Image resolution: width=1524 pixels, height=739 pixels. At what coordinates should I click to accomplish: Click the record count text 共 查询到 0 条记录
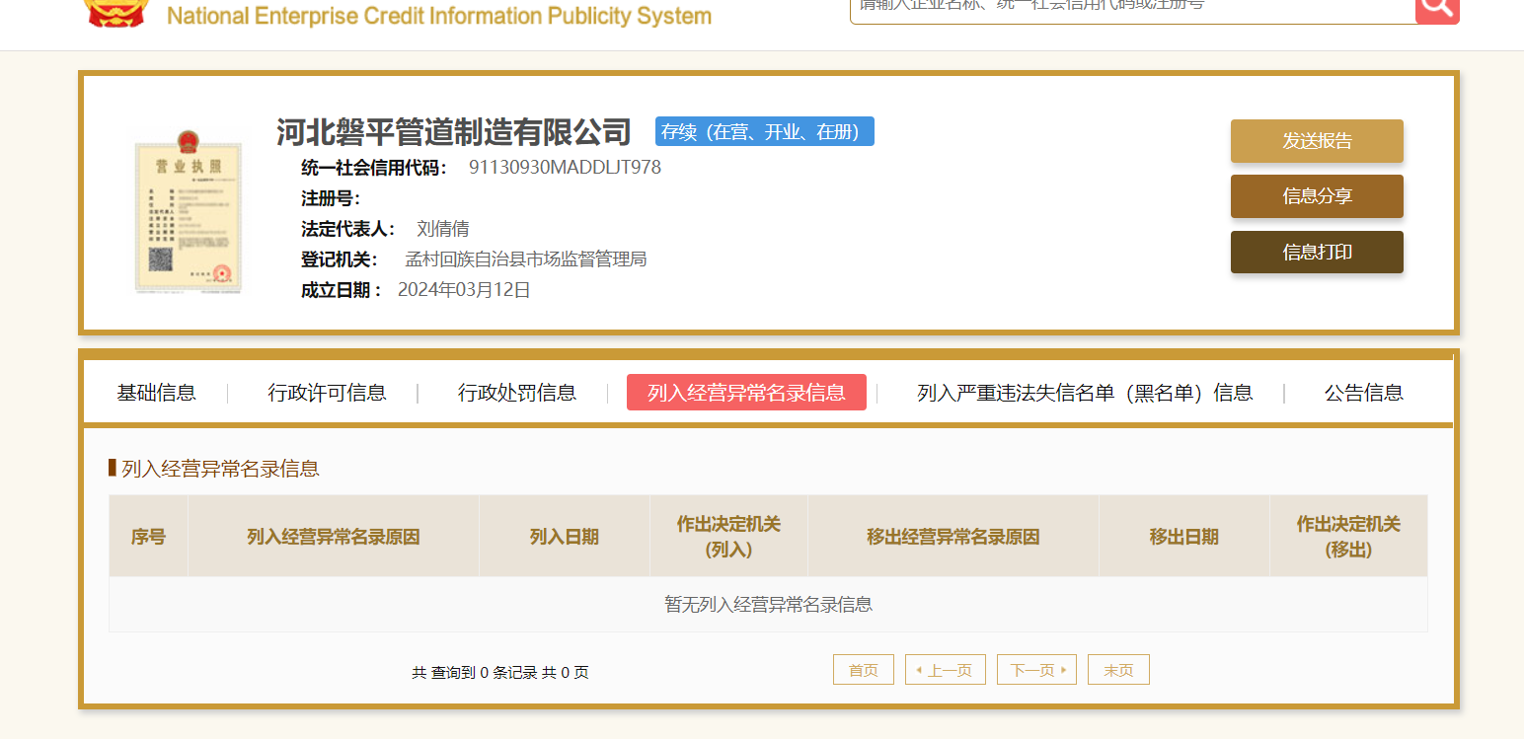[x=473, y=673]
